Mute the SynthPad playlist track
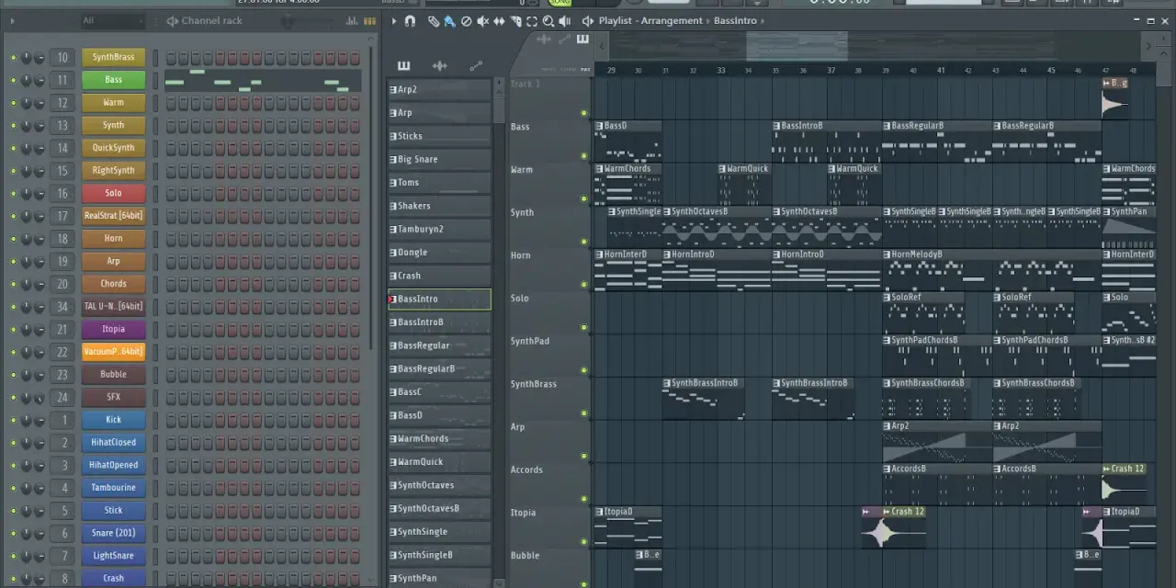 [x=583, y=370]
